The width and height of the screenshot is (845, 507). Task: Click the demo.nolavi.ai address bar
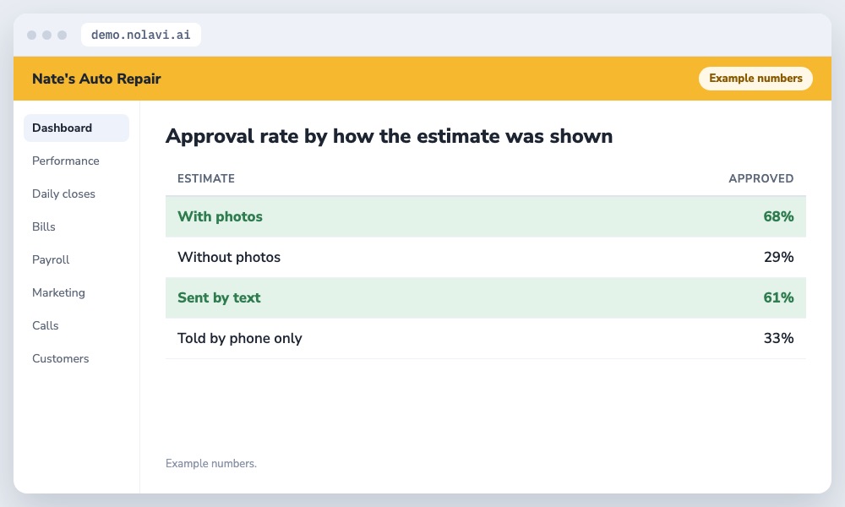[140, 35]
